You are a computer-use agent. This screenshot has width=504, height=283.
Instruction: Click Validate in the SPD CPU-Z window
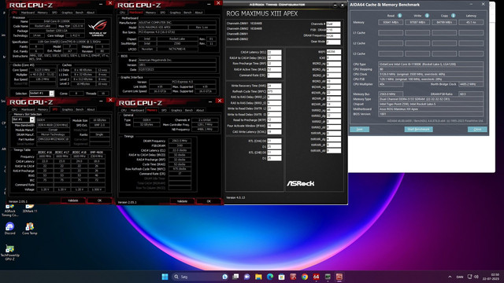73,200
